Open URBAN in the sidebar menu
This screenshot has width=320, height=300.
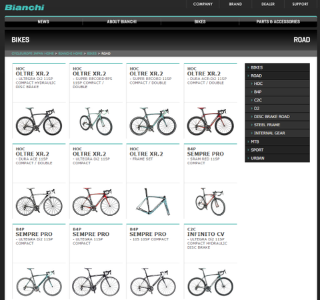point(277,158)
